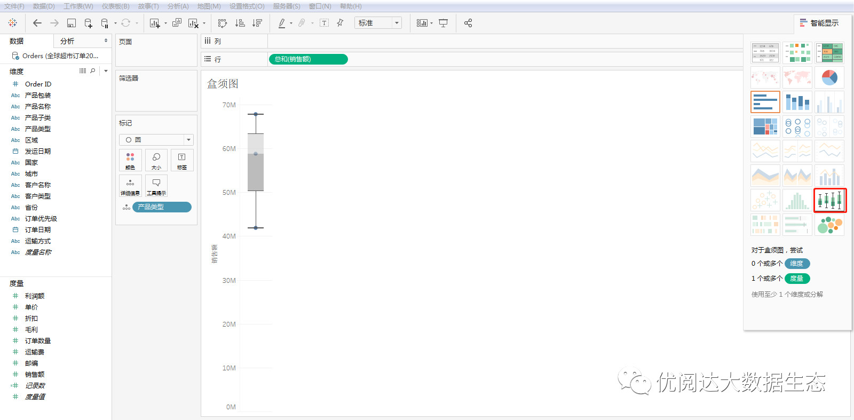
Task: Pause auto updates with the data source icon
Action: (105, 23)
